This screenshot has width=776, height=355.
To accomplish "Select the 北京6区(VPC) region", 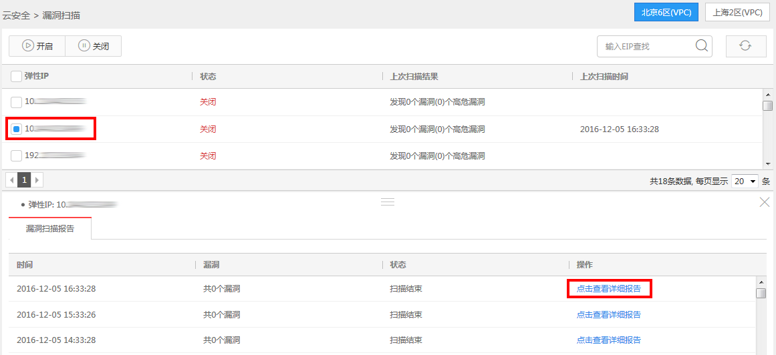I will point(666,13).
